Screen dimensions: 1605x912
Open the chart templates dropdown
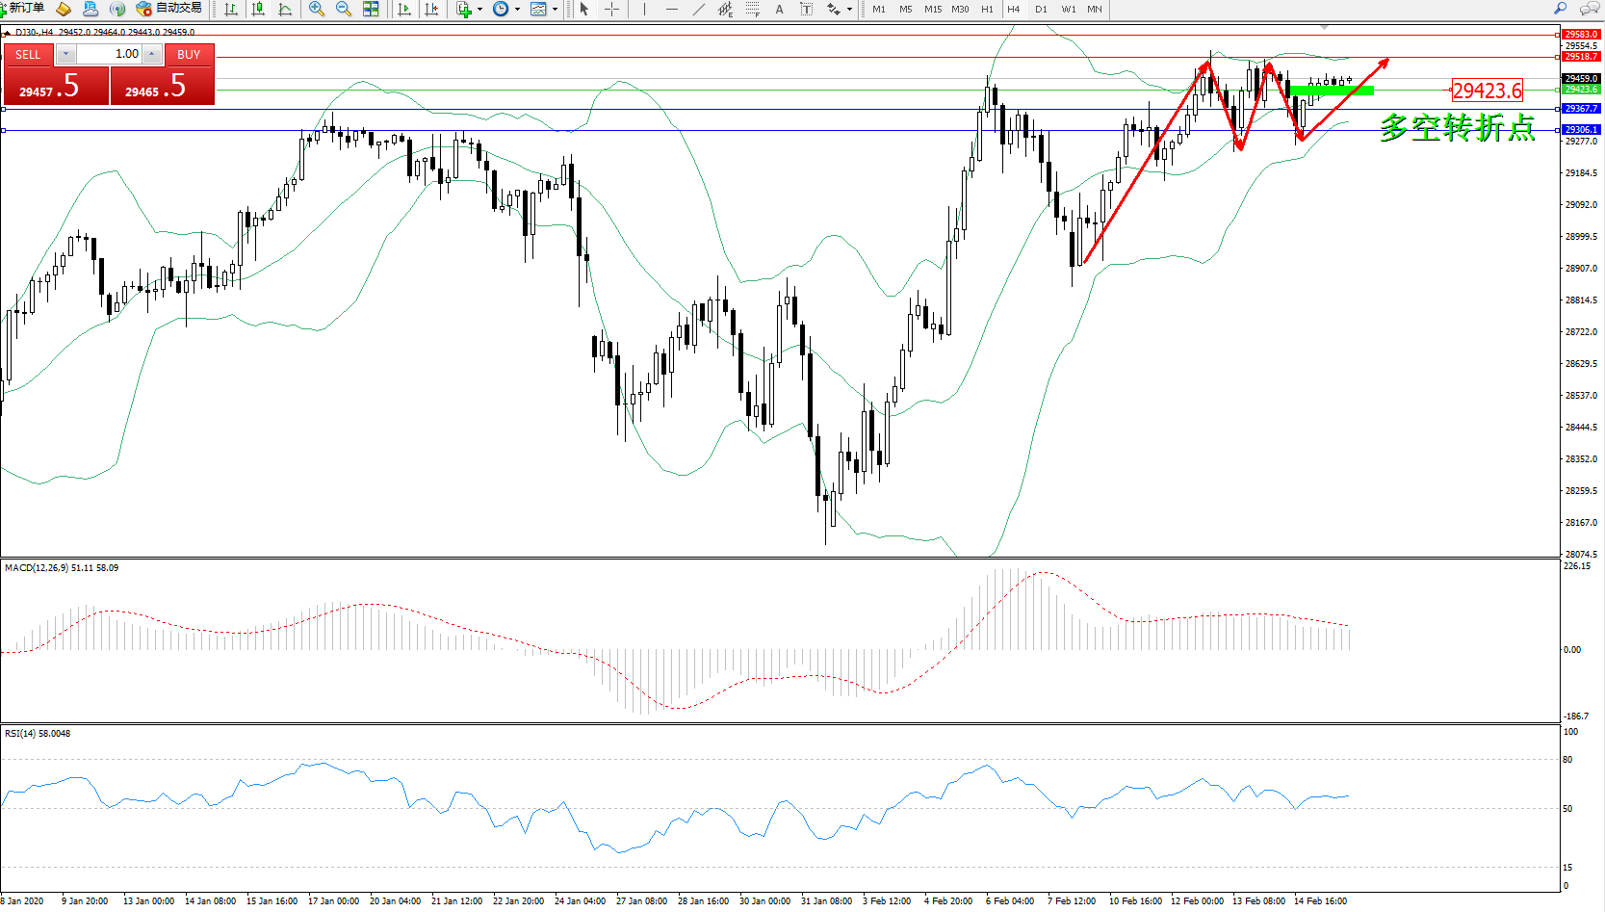pos(555,9)
